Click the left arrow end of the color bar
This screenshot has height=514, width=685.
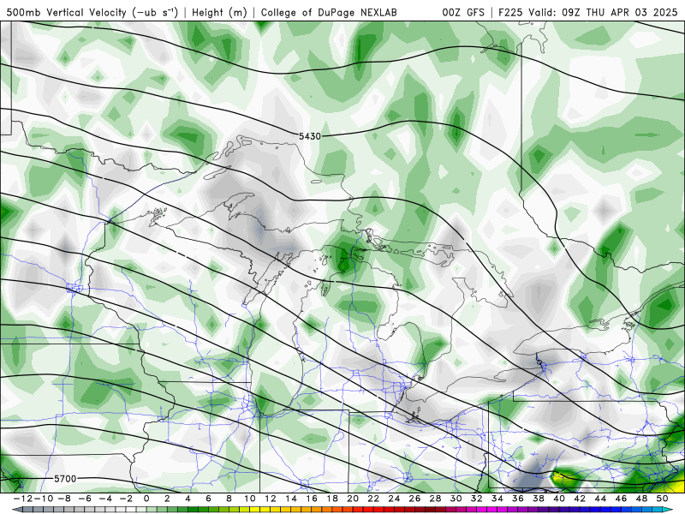point(16,510)
